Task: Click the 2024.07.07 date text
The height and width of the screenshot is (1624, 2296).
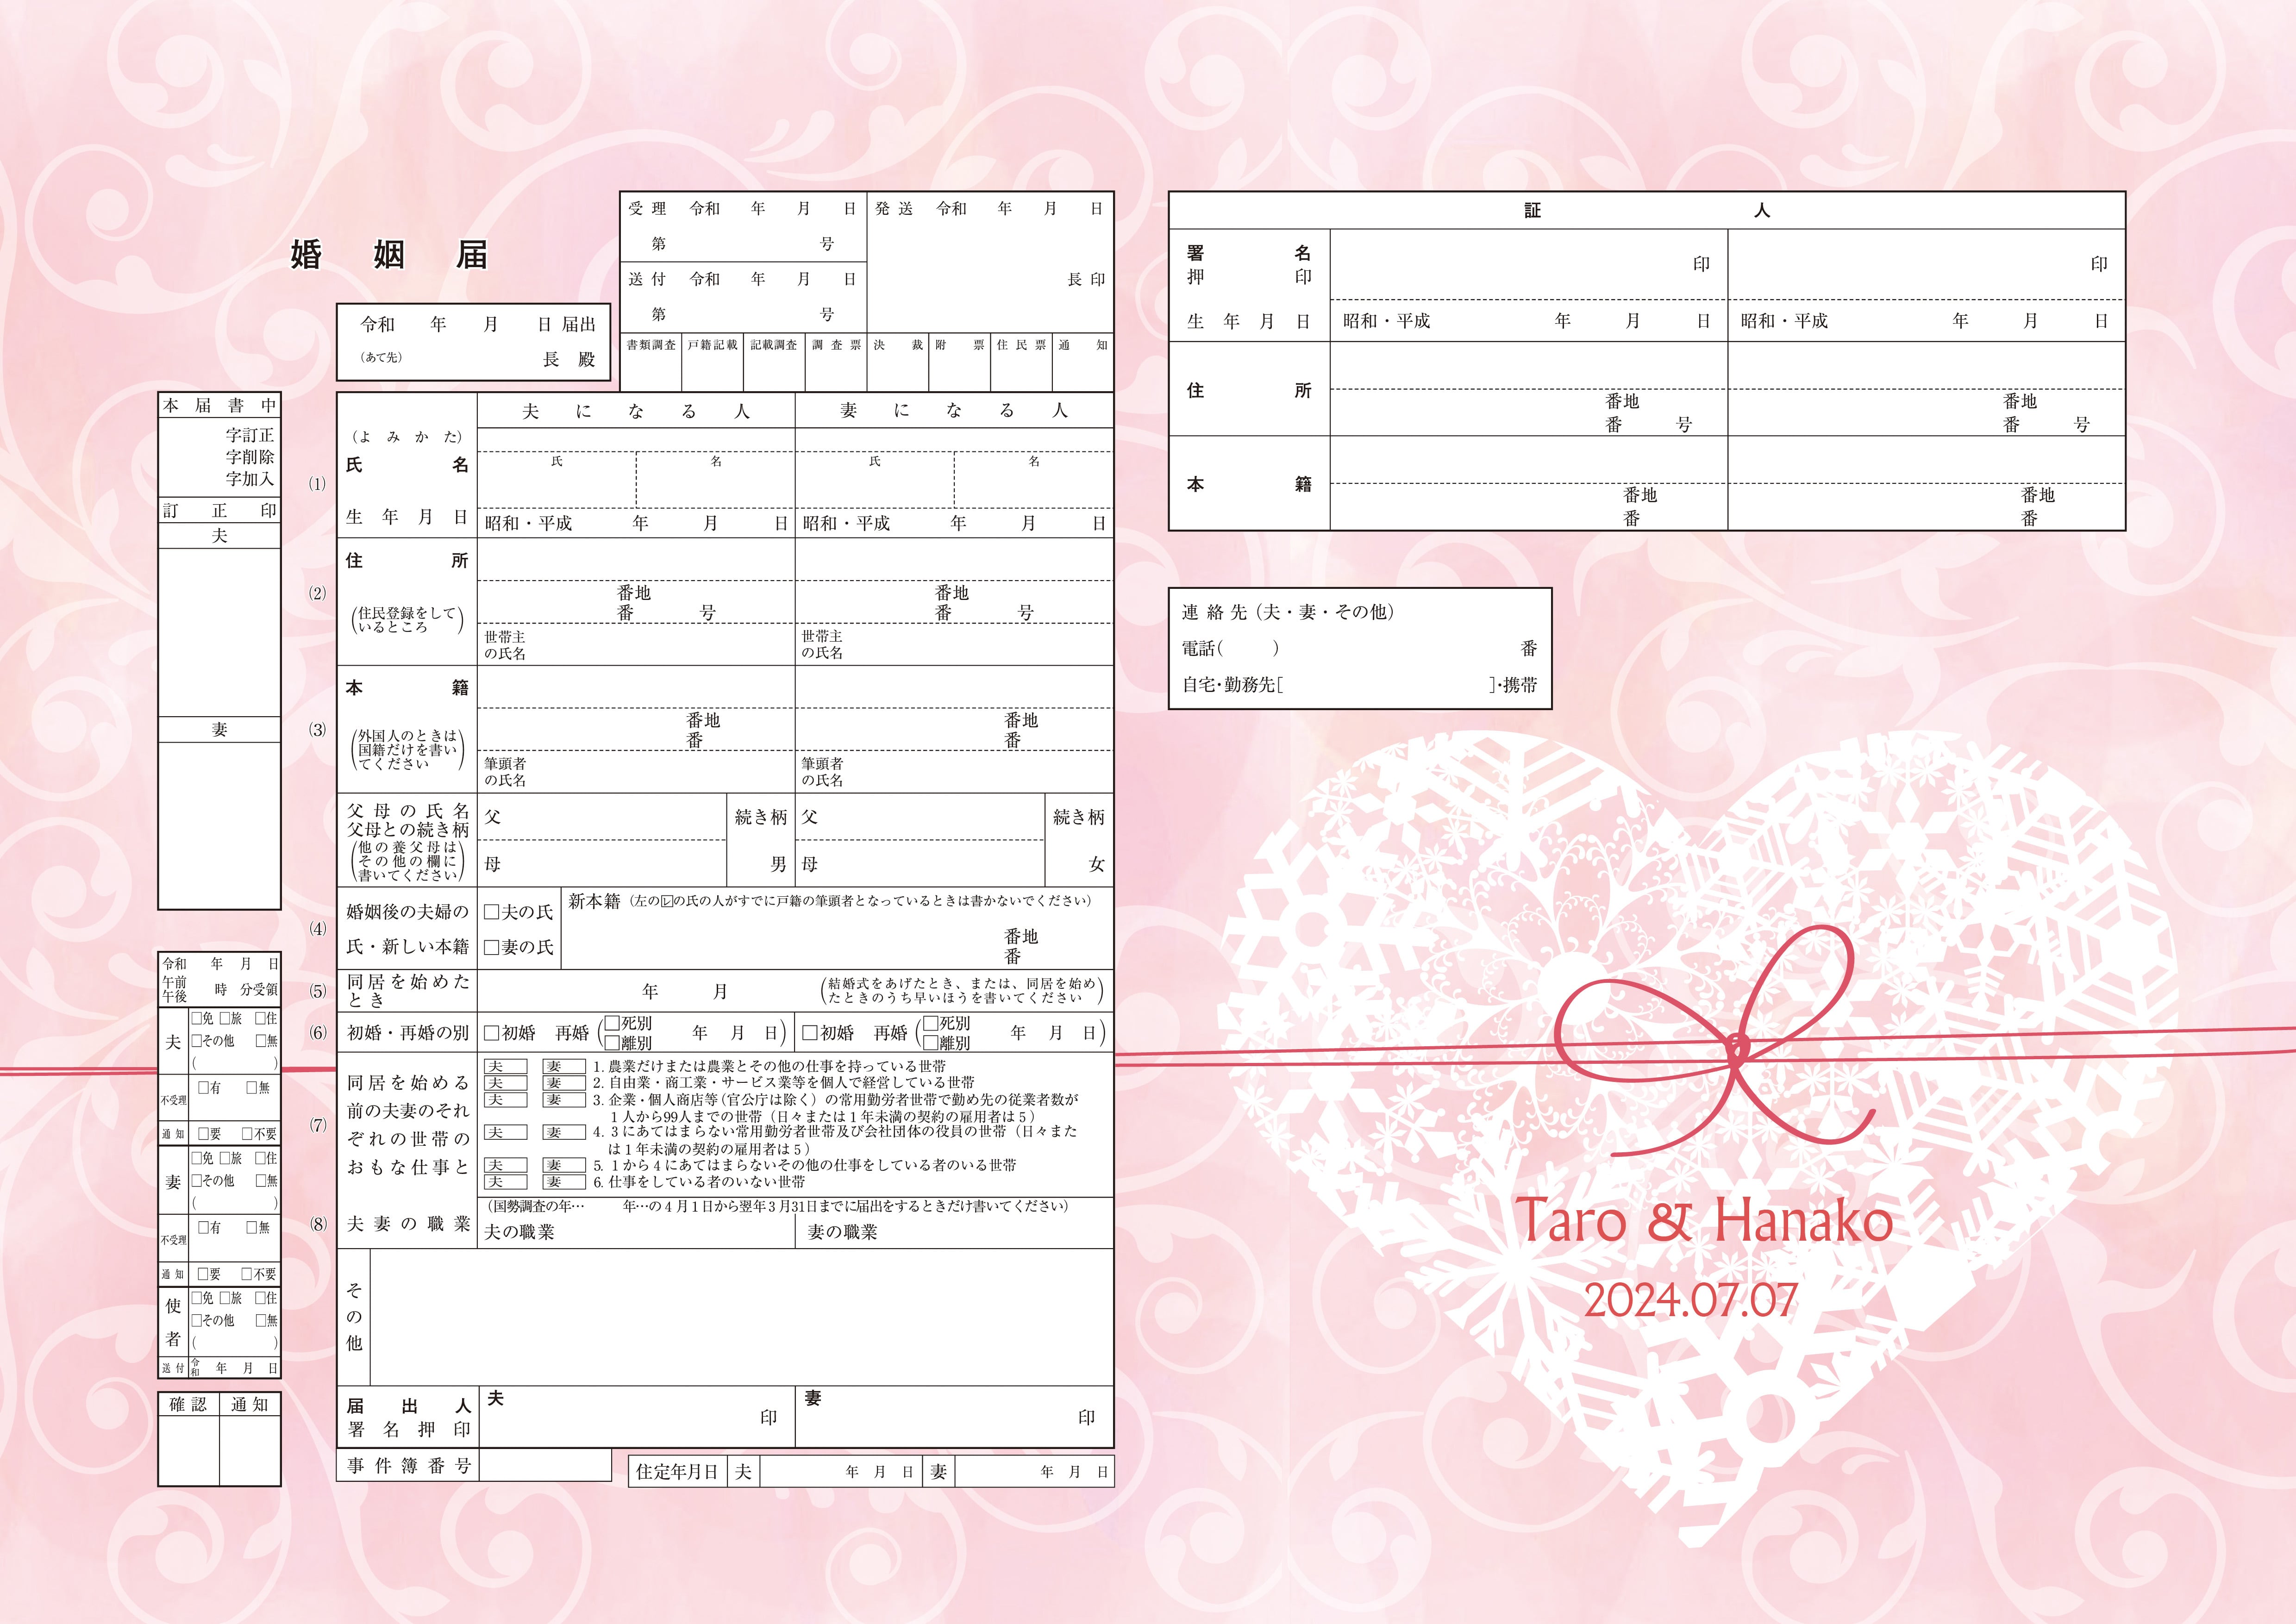Action: tap(1691, 1300)
